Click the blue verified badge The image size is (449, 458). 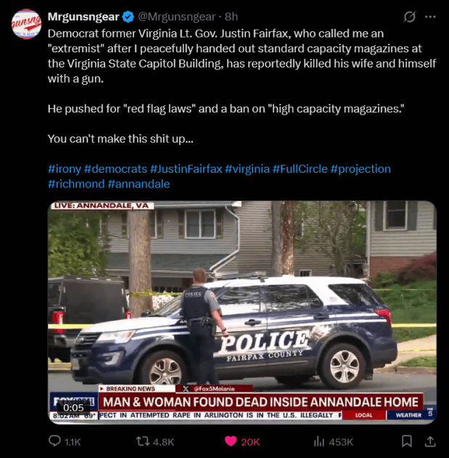click(128, 17)
